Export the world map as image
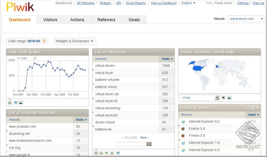The height and width of the screenshot is (157, 267). coord(229,98)
